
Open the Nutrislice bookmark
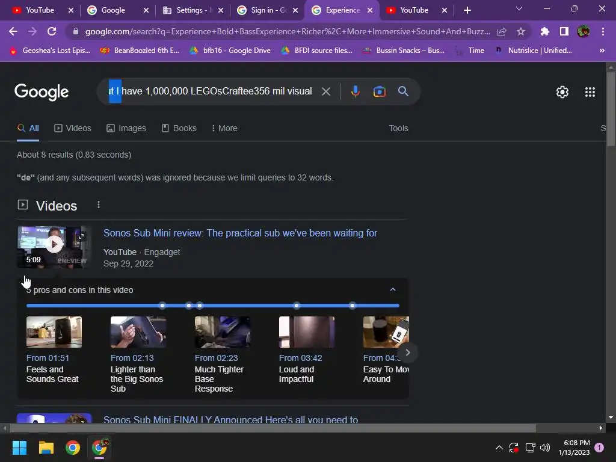click(x=534, y=51)
